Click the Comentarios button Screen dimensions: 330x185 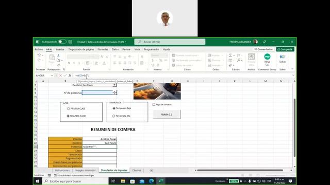(263, 49)
